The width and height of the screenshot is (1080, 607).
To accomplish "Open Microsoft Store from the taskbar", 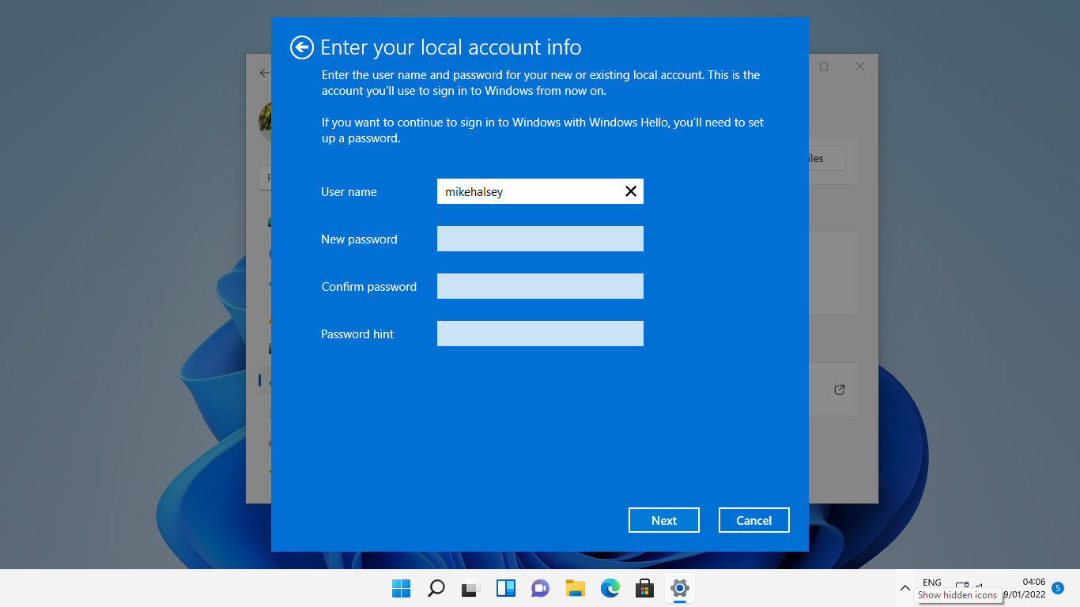I will [x=645, y=588].
